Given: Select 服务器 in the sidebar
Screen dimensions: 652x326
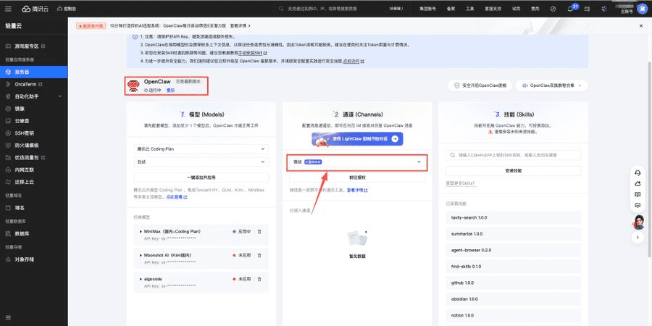Looking at the screenshot, I should (33, 72).
